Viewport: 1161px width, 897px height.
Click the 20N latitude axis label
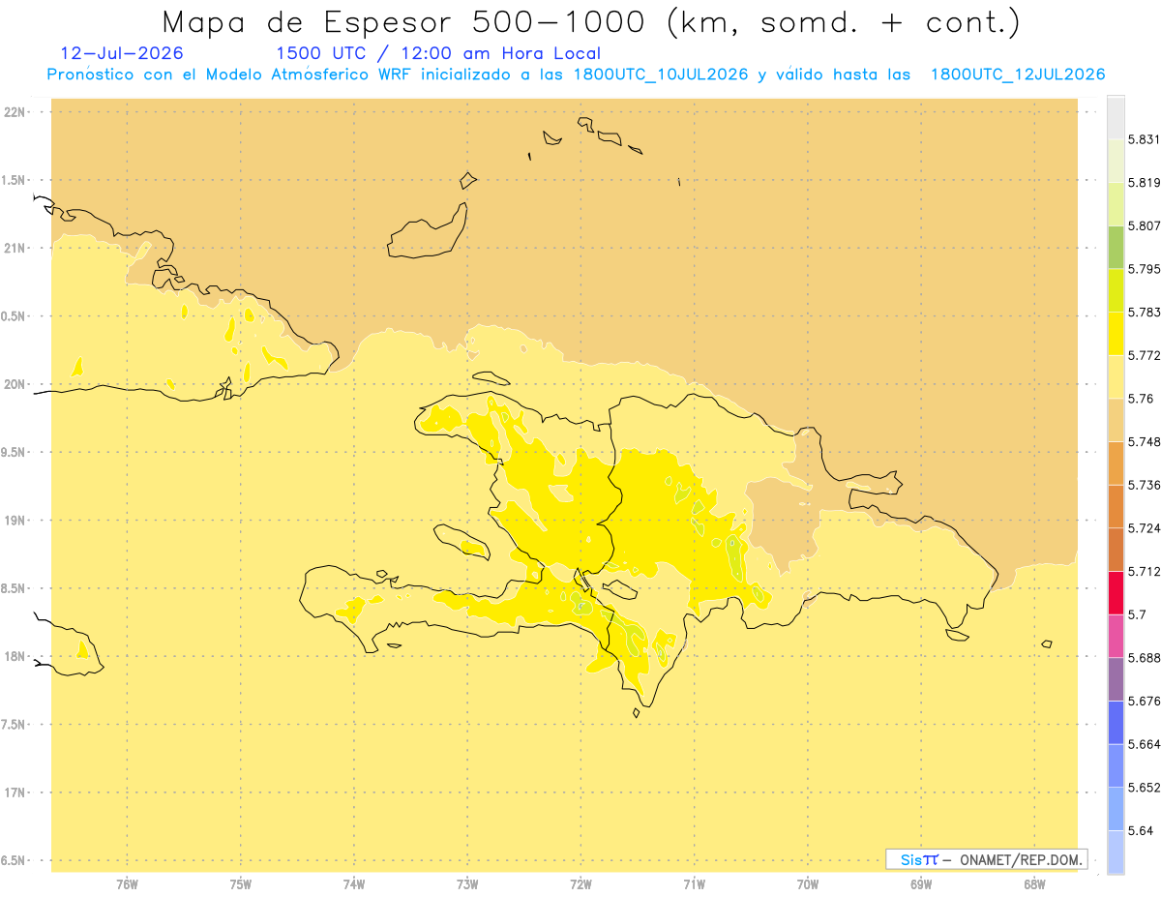pyautogui.click(x=14, y=384)
